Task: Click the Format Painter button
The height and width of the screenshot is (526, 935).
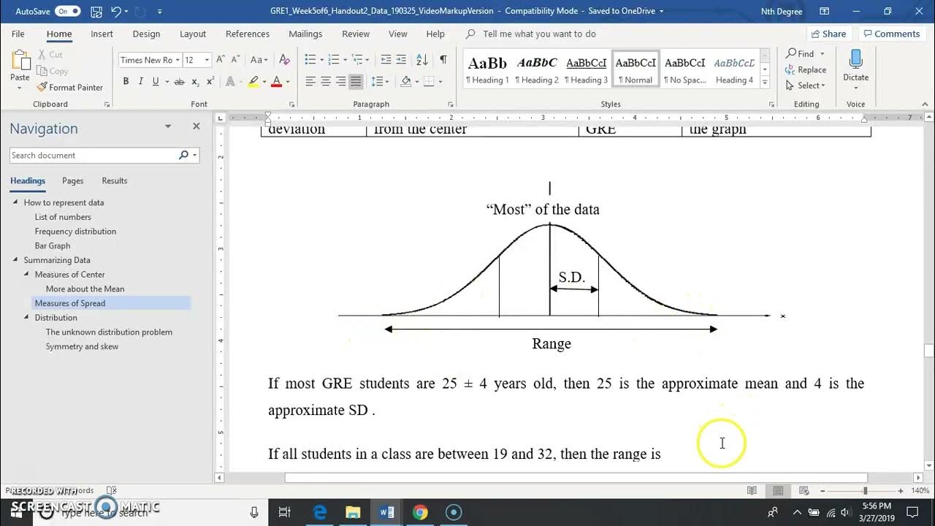Action: [x=69, y=87]
